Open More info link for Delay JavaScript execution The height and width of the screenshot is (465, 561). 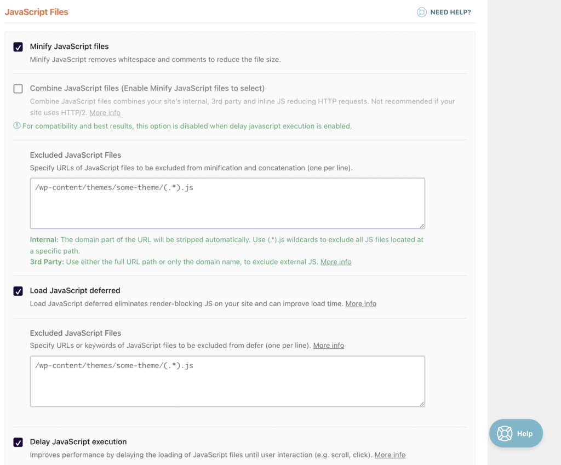pos(390,455)
